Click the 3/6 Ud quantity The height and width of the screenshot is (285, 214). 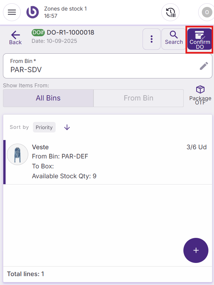click(x=197, y=147)
